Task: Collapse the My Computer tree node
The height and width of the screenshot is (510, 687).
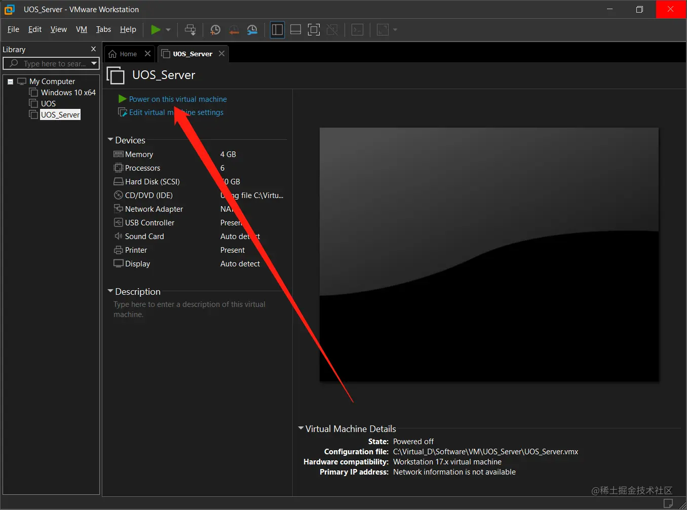Action: [x=10, y=82]
